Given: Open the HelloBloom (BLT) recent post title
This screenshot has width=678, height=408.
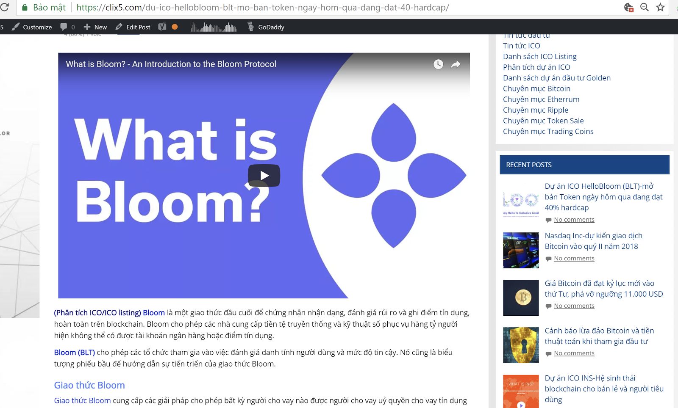Looking at the screenshot, I should (603, 197).
